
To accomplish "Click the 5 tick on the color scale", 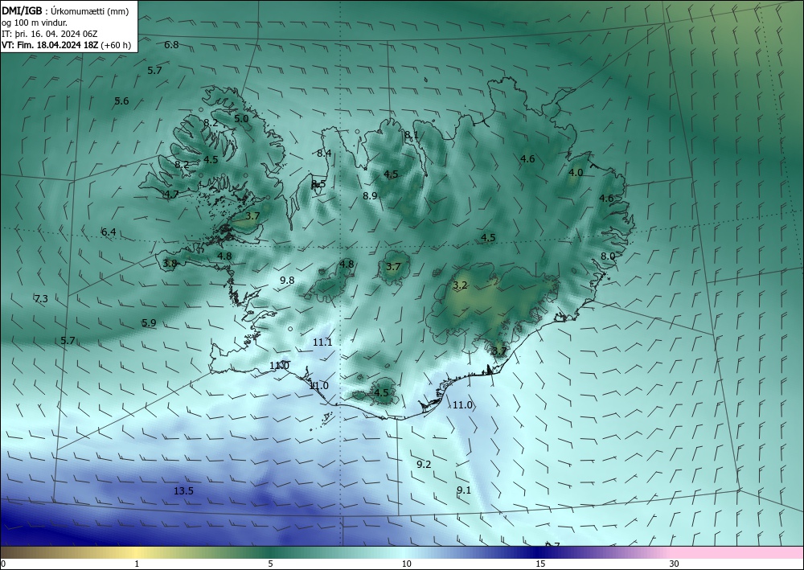I will (270, 564).
